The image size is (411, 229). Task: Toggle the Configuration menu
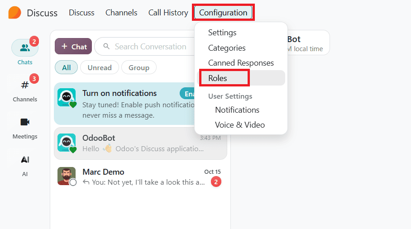pos(223,13)
